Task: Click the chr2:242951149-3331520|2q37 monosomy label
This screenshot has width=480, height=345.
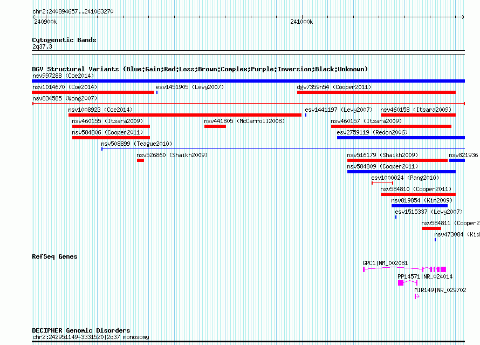Action: pos(91,337)
